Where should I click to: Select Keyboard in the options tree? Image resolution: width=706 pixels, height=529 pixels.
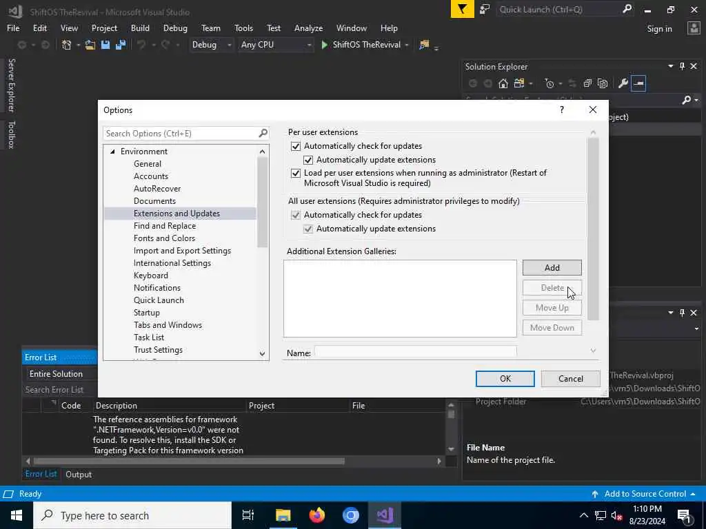[151, 276]
